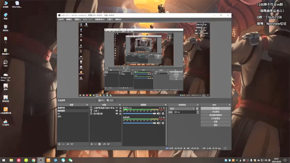Select the Bongo Cat Mver desktop icon
Viewport: 290px width, 163px height.
pyautogui.click(x=5, y=77)
